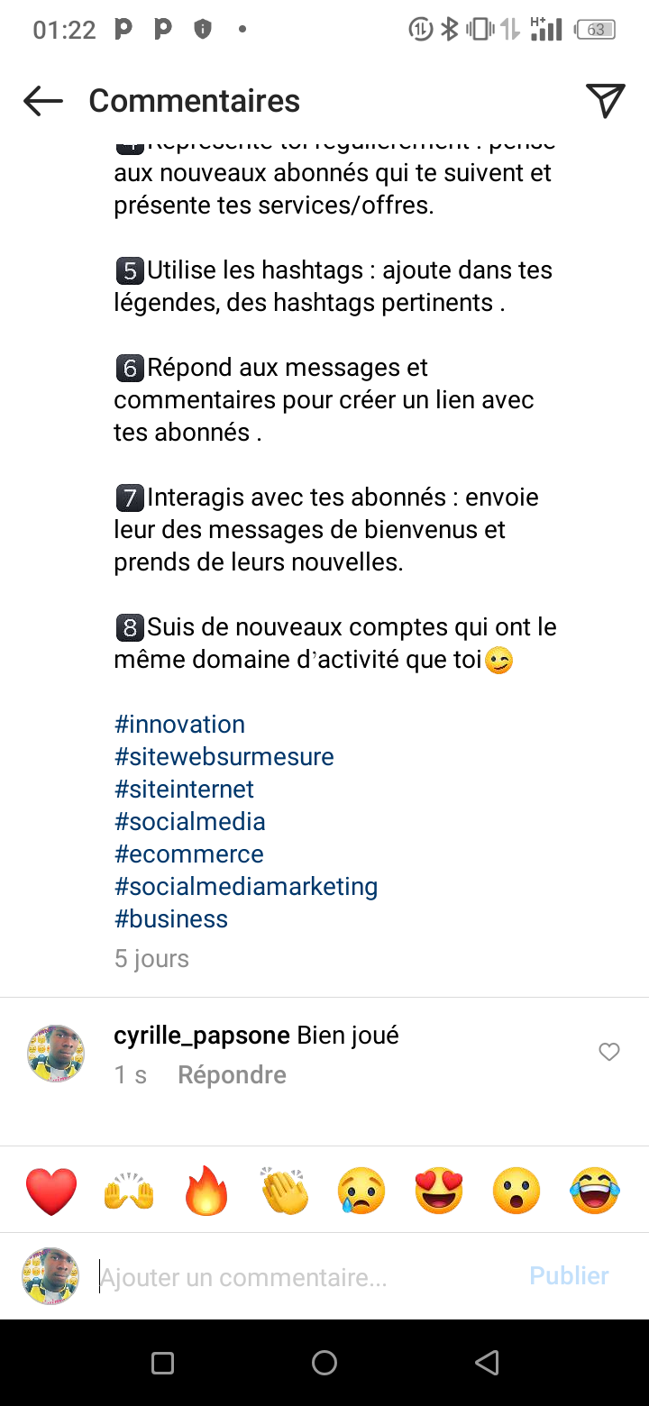Insert the fire emoji

(206, 1191)
